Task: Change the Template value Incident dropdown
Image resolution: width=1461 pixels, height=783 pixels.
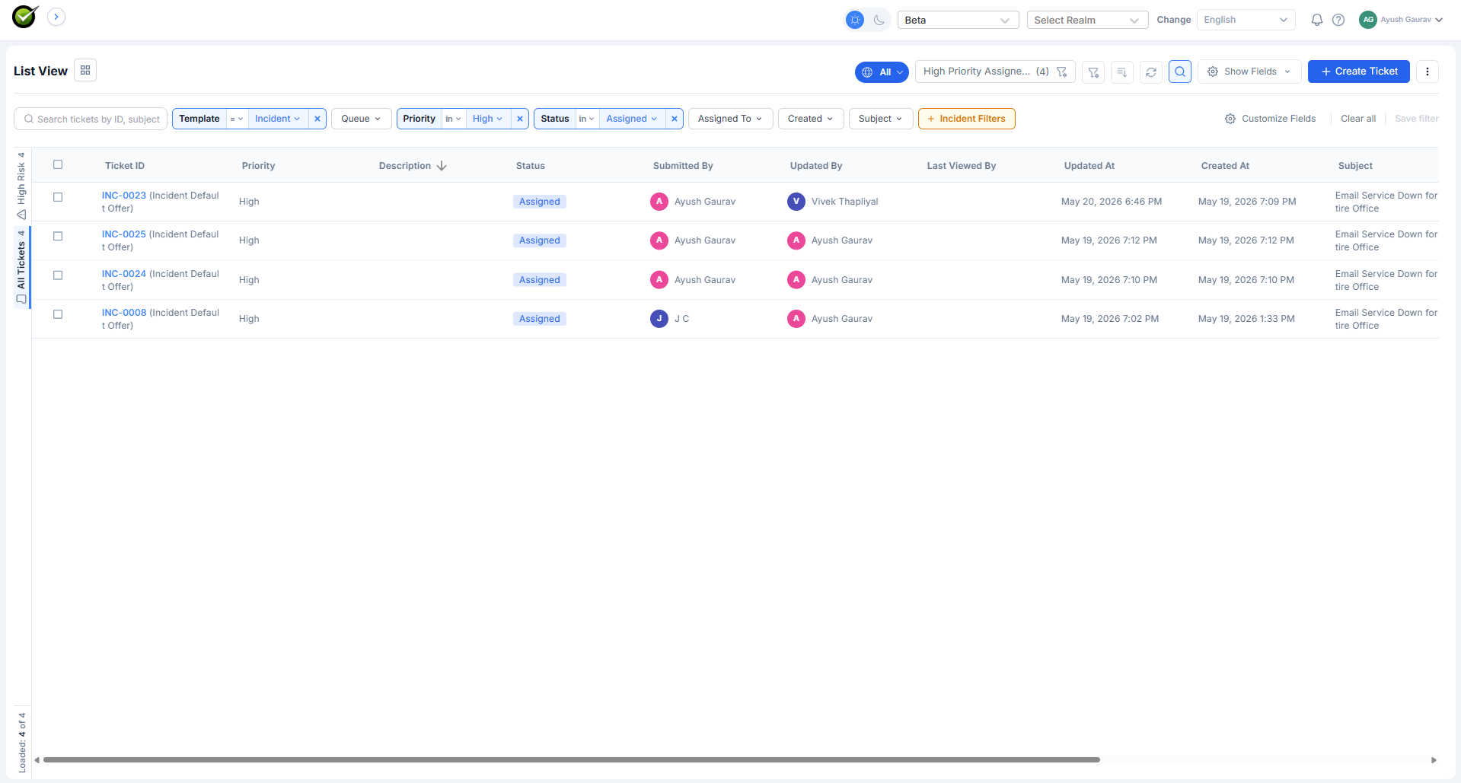Action: point(278,119)
